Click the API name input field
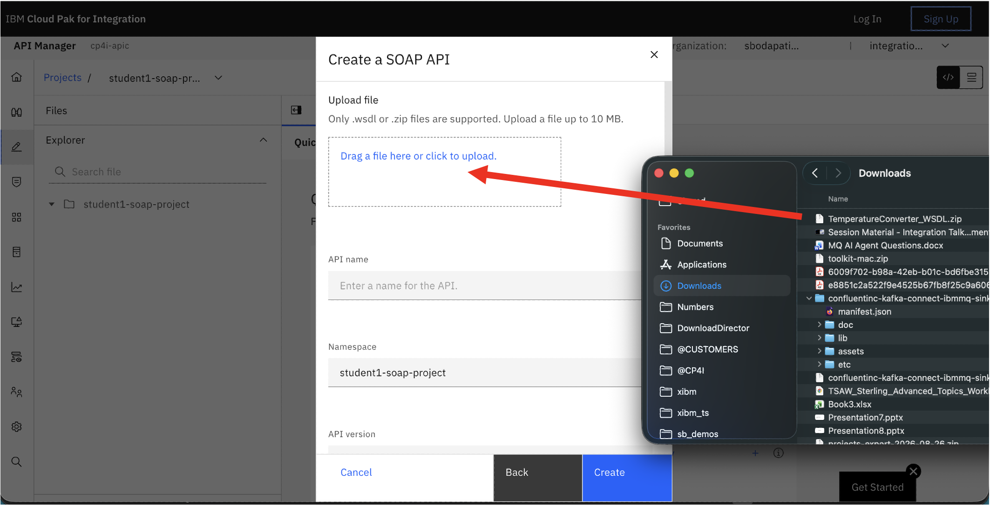Screen dimensions: 990x506 484,286
